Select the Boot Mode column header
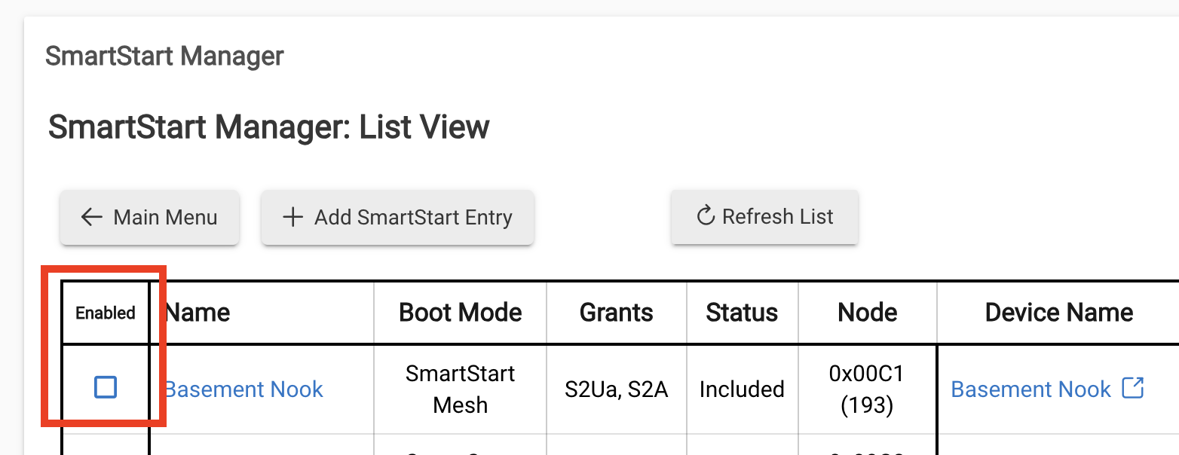The width and height of the screenshot is (1179, 455). coord(461,313)
